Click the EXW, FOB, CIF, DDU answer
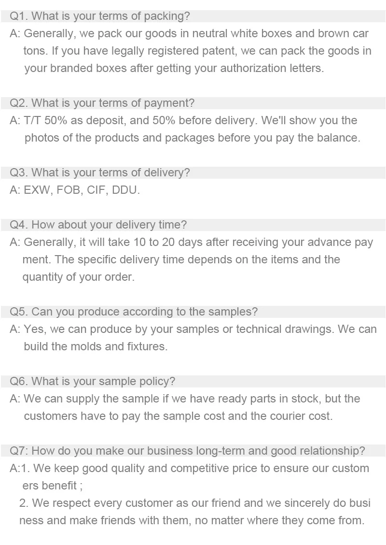Viewport: 386px width, 545px height. [75, 190]
